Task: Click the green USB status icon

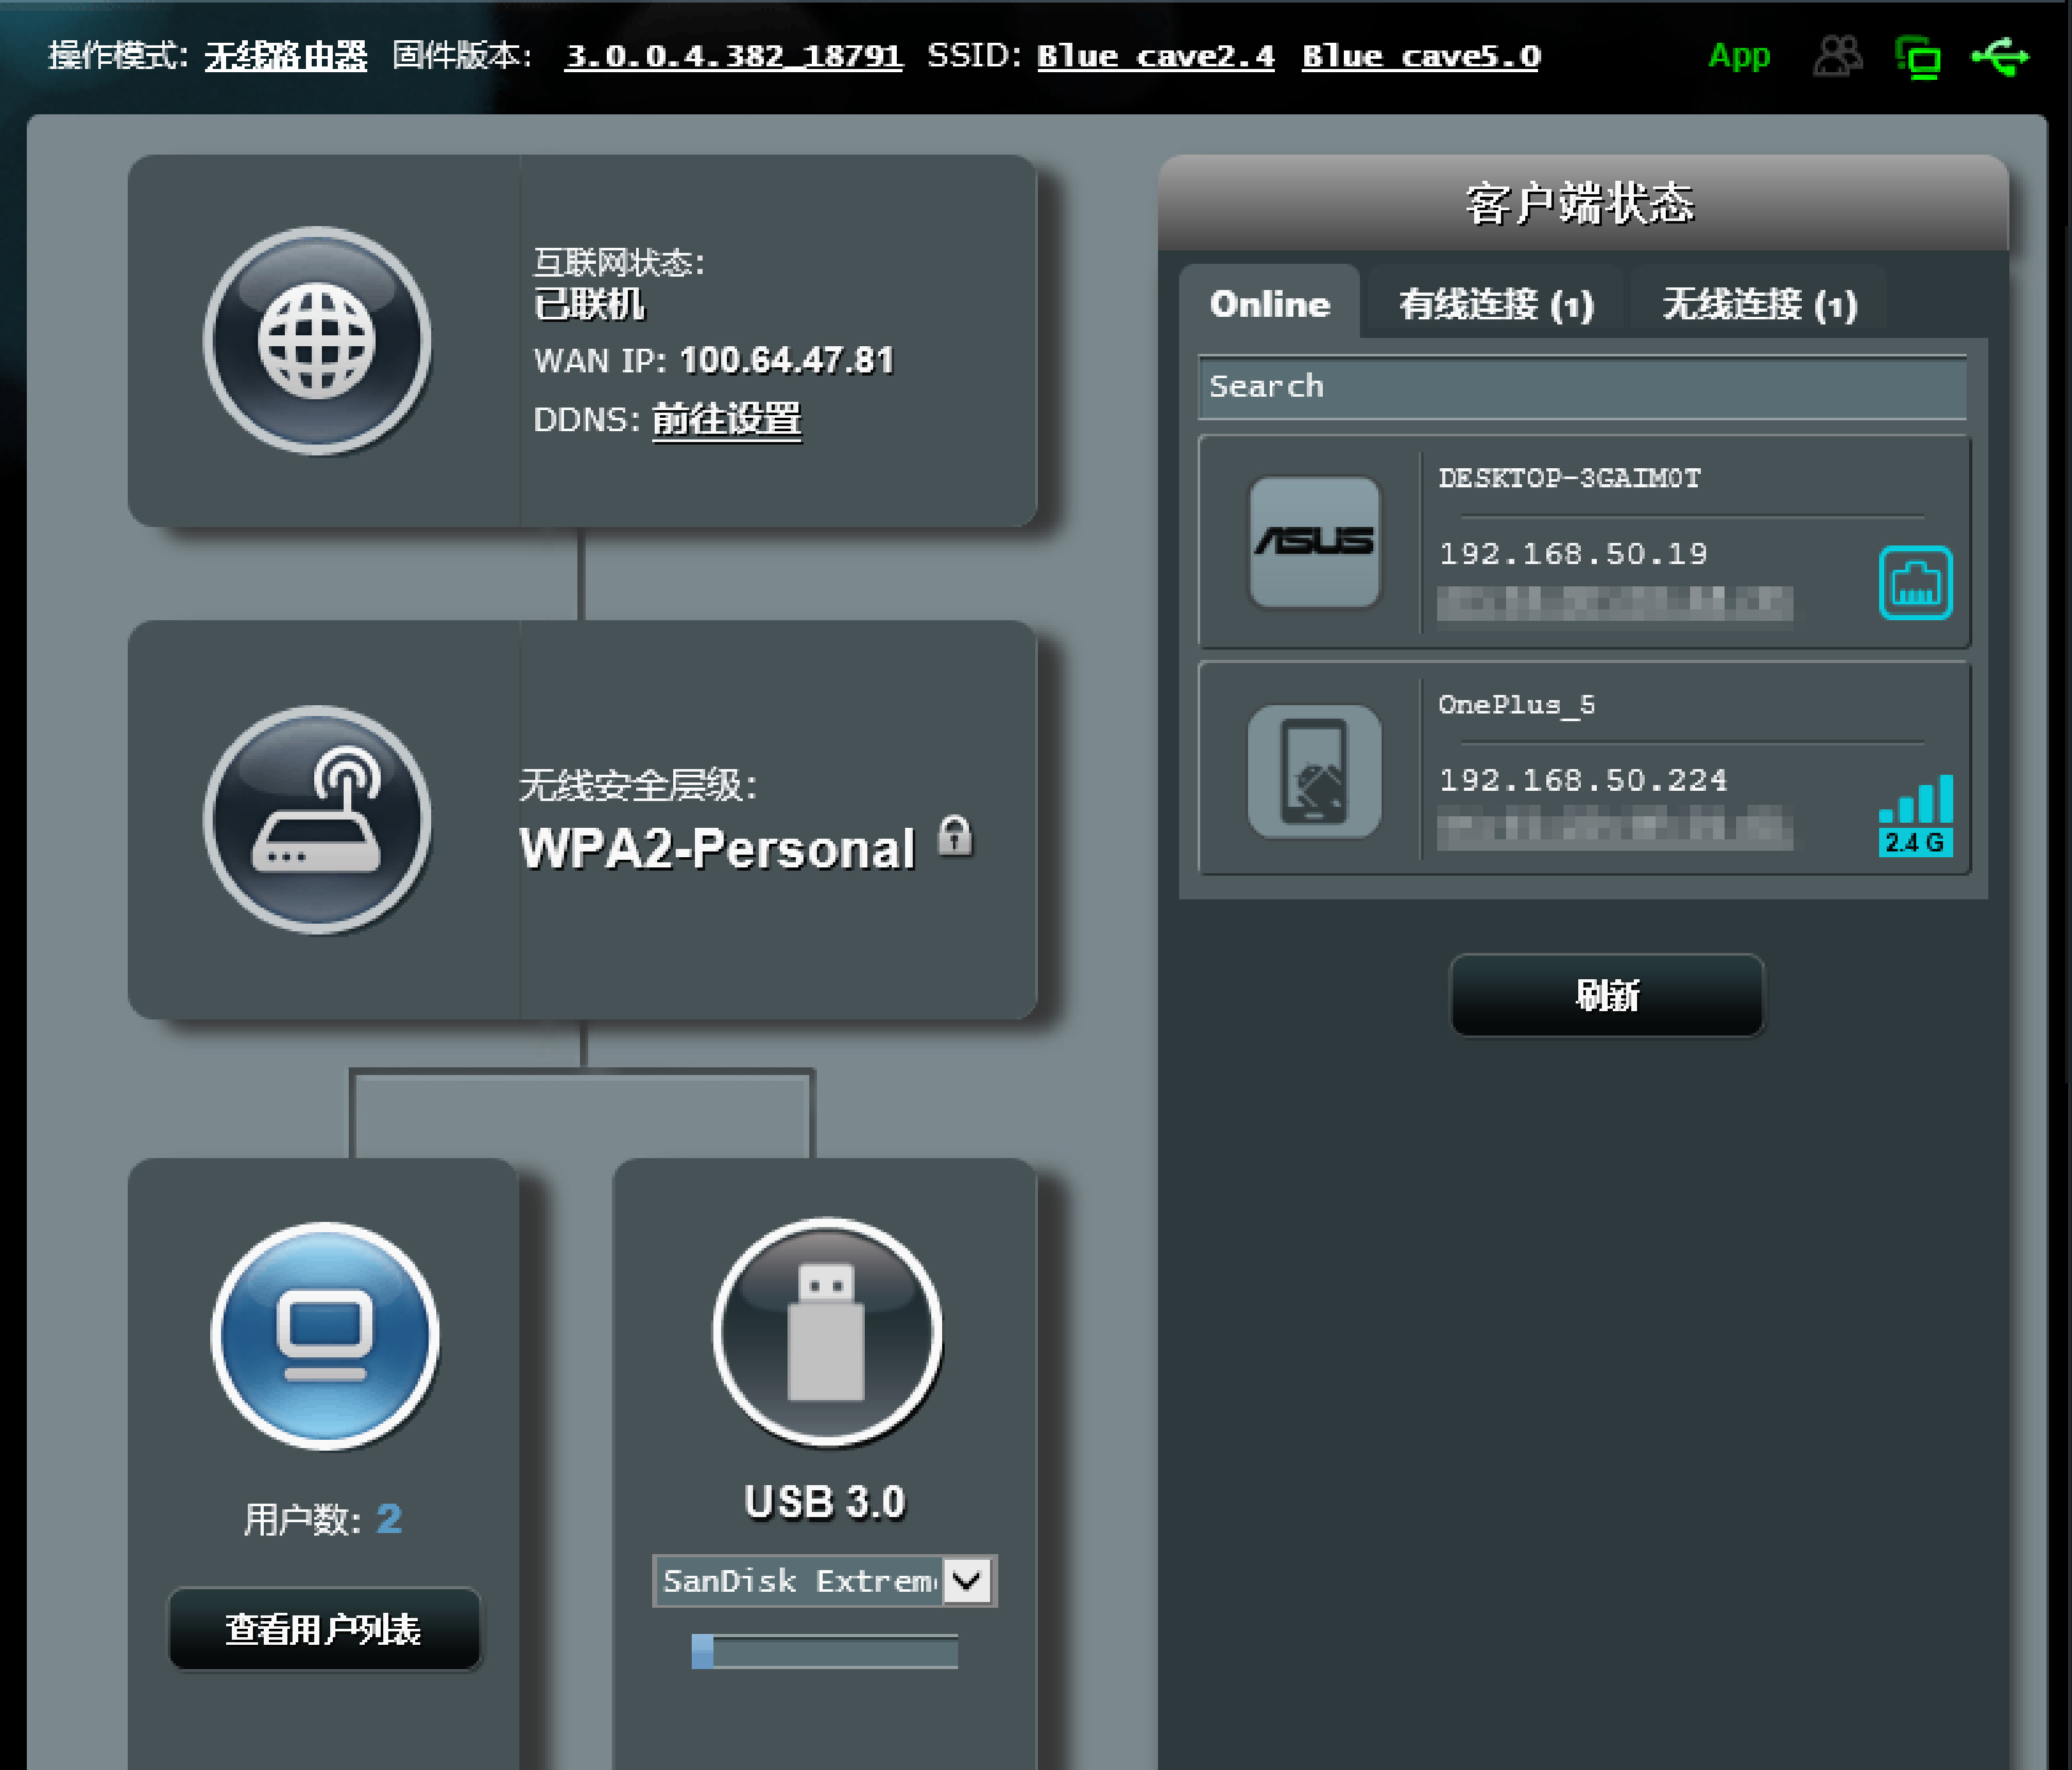Action: tap(1999, 56)
